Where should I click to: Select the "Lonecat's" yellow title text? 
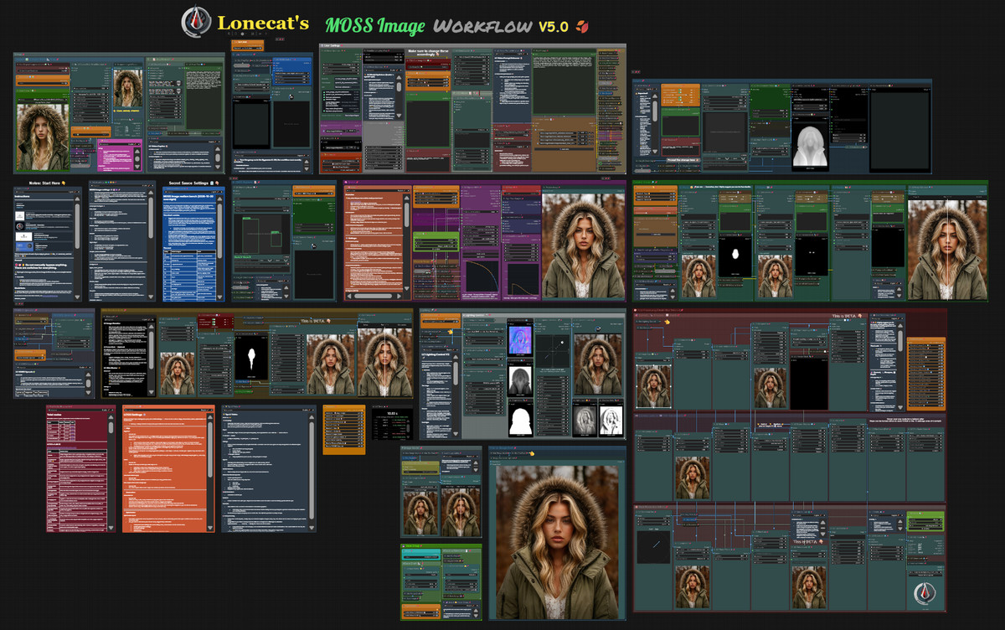point(263,23)
